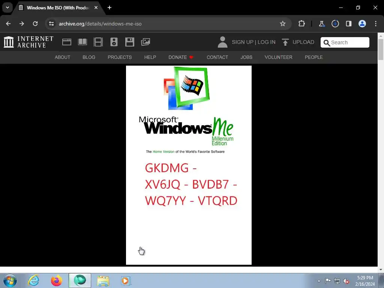Screen dimensions: 384x288
Task: Bookmark this page with the star
Action: pyautogui.click(x=283, y=24)
